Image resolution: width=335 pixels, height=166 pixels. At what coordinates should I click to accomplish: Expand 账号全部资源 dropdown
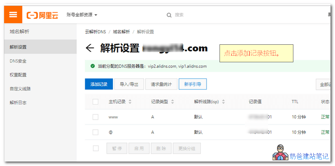(82, 15)
